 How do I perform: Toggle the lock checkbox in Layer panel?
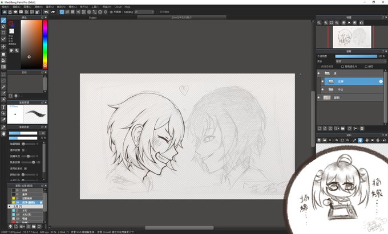click(x=366, y=67)
